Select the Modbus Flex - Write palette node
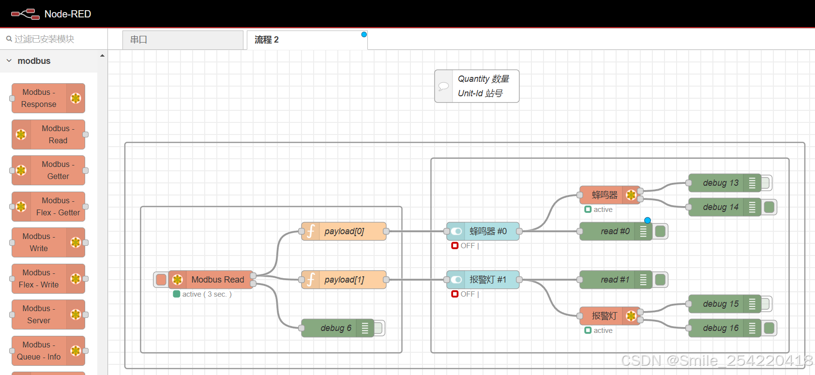The width and height of the screenshot is (815, 375). pyautogui.click(x=48, y=279)
